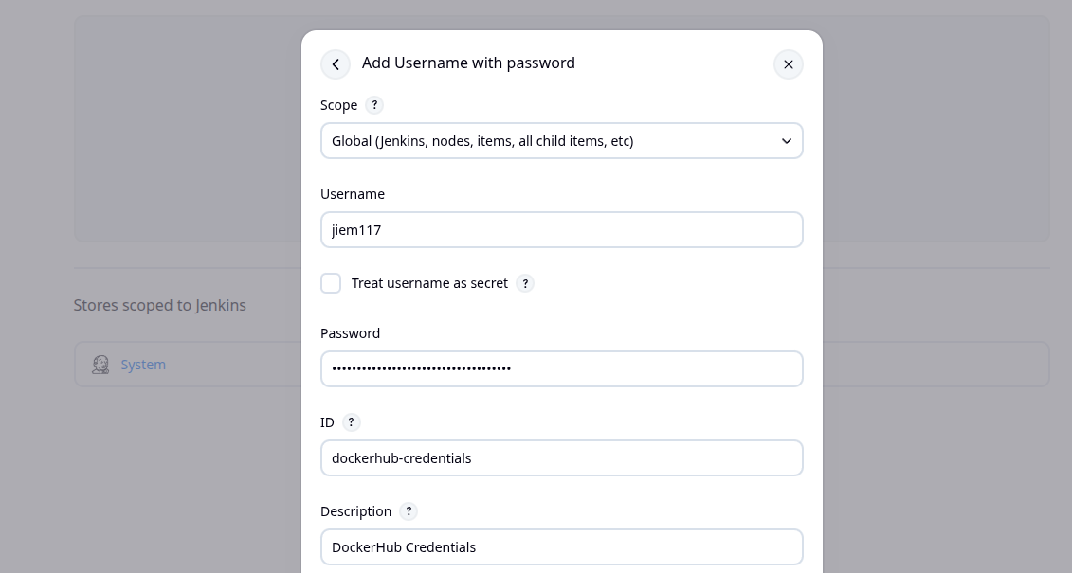
Task: Click the Stores scoped to Jenkins heading
Action: click(x=159, y=305)
